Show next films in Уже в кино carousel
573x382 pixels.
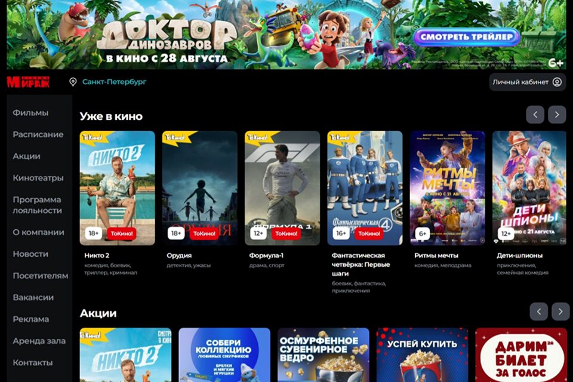(557, 115)
